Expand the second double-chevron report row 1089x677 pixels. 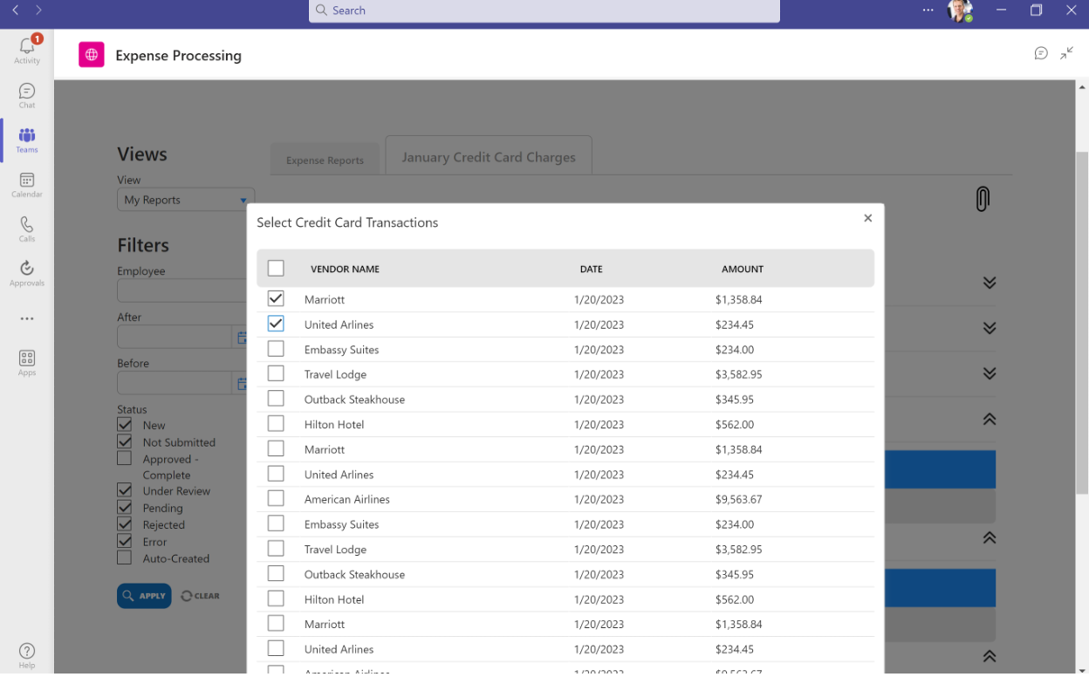point(989,328)
